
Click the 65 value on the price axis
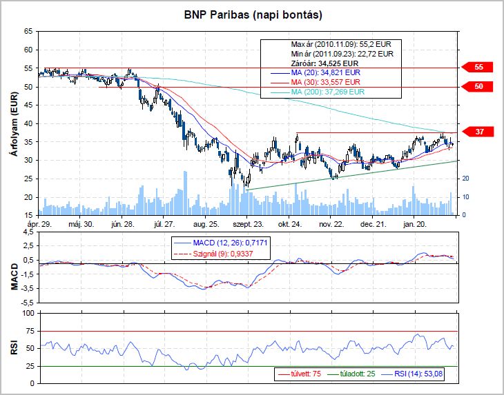click(28, 32)
